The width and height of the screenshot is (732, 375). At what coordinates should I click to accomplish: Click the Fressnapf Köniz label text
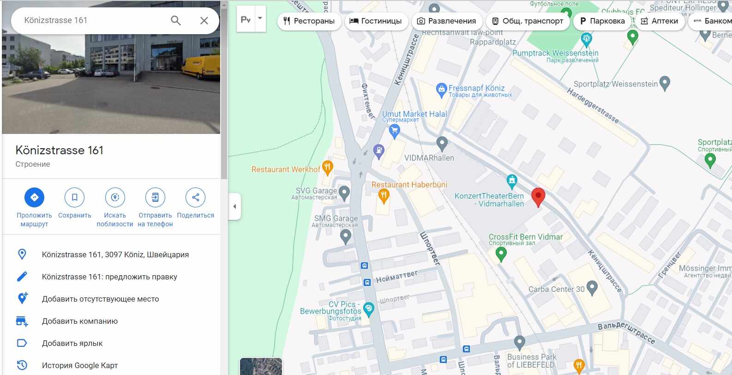476,88
